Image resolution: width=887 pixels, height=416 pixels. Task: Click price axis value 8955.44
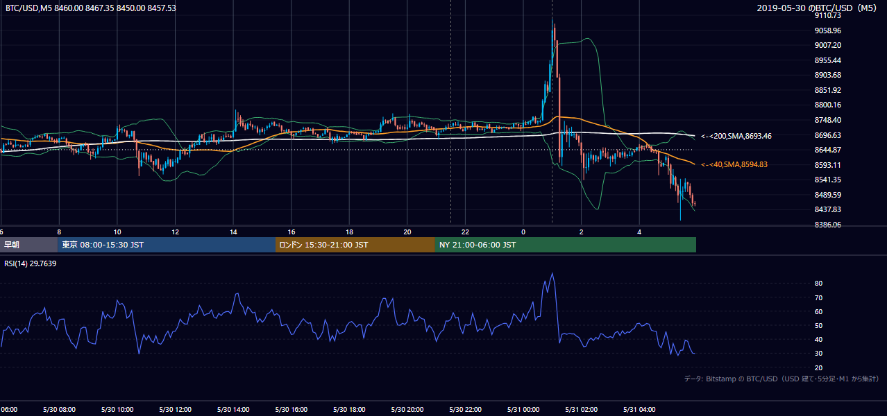click(x=827, y=60)
